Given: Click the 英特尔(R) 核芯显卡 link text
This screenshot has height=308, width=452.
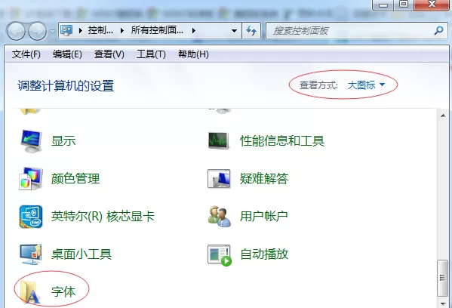Looking at the screenshot, I should (103, 217).
